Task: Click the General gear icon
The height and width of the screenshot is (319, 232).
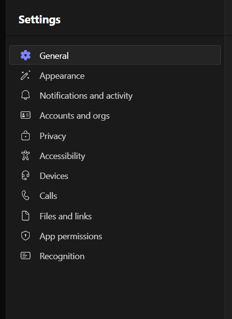Action: (25, 55)
